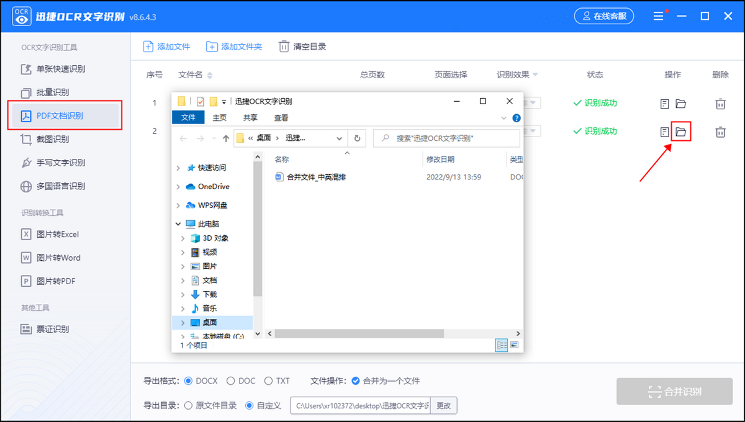This screenshot has height=422, width=745.
Task: Click the Explorer search box
Action: click(446, 138)
